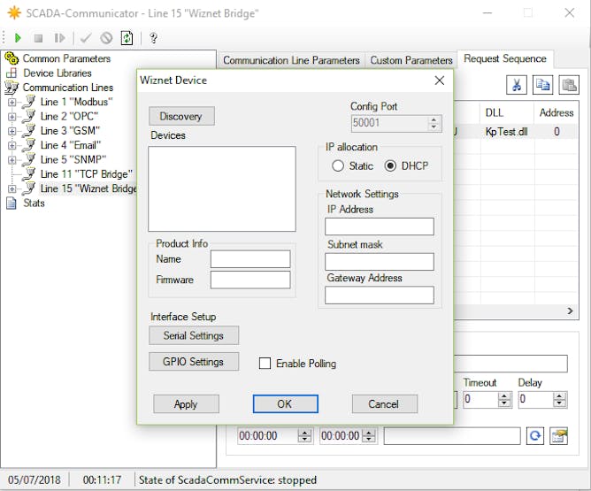Expand Line 4 "Email" node
Viewport: 591px width, 491px height.
(x=12, y=145)
